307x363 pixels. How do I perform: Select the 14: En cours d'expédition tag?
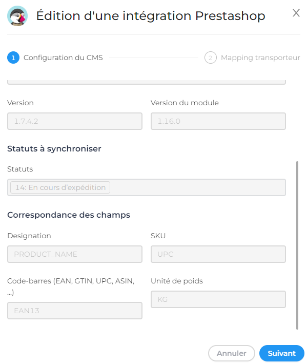(60, 187)
